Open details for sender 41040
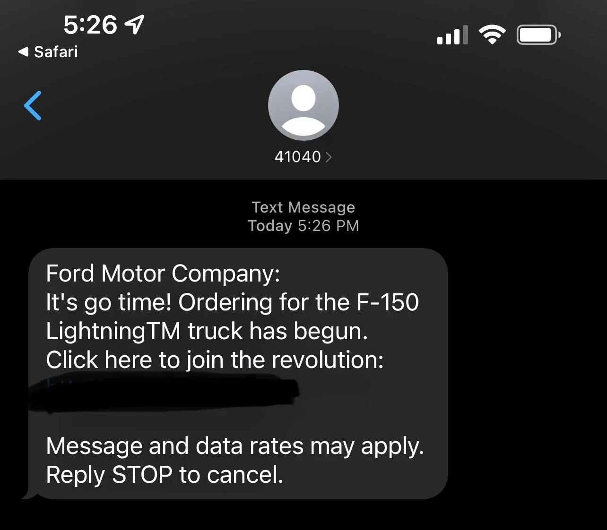Viewport: 607px width, 530px height. pos(297,157)
